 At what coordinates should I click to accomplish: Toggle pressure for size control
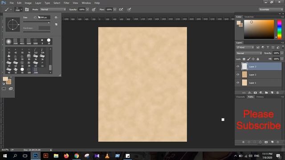(x=129, y=9)
